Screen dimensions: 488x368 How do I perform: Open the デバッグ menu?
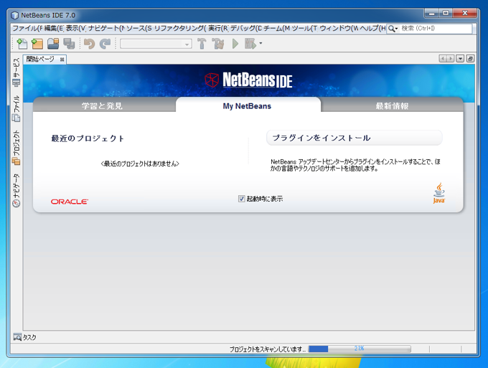click(246, 28)
